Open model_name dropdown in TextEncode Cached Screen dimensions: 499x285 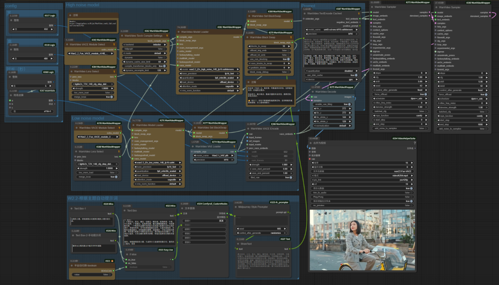pos(331,30)
